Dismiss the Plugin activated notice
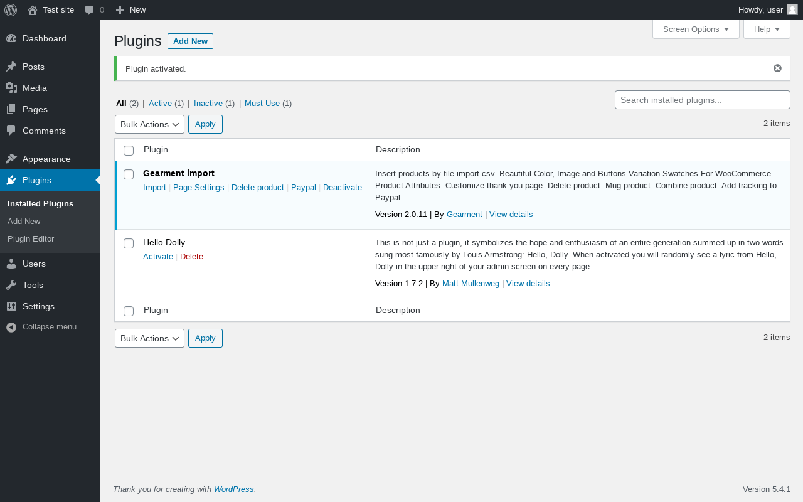 coord(777,68)
